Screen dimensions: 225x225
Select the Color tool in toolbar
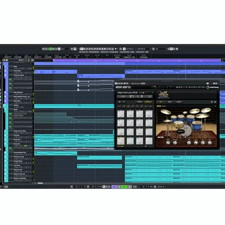pyautogui.click(x=116, y=49)
